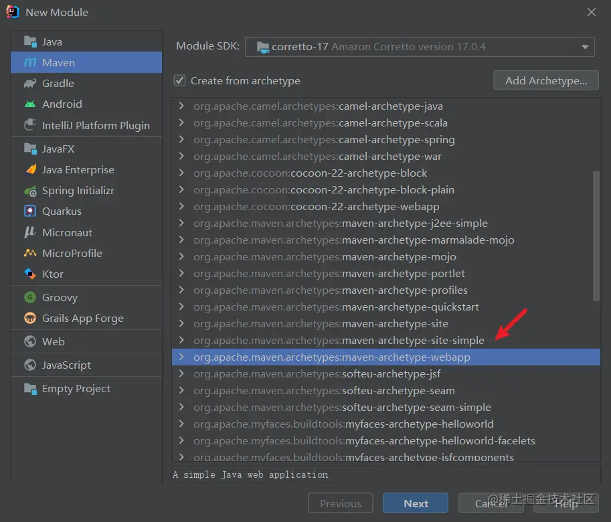The width and height of the screenshot is (611, 522).
Task: Click the Spring Initializr icon
Action: (29, 191)
